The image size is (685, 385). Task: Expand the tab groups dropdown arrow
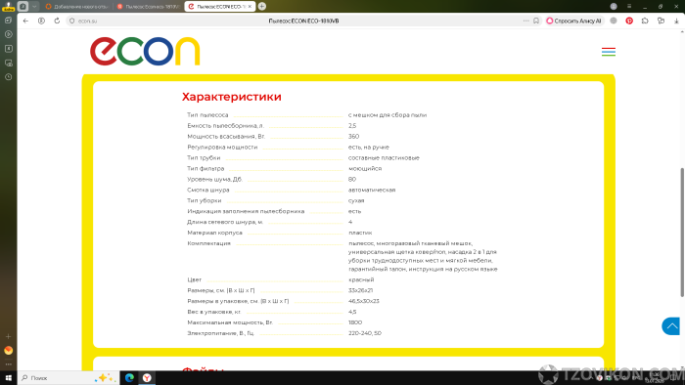34,7
